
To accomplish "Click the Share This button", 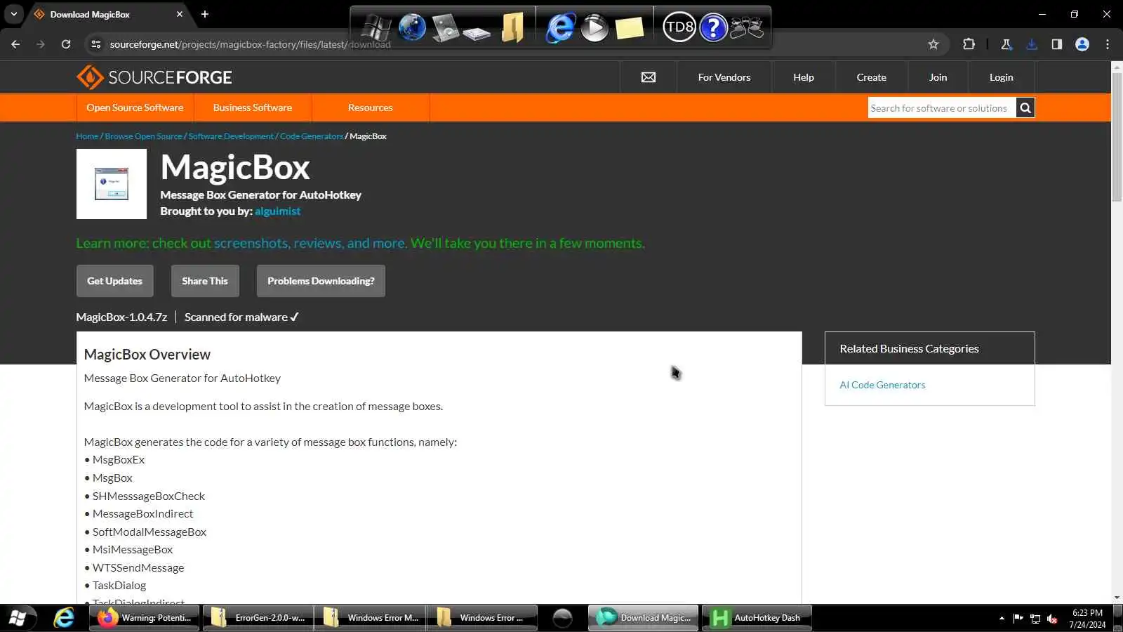I will [x=205, y=281].
